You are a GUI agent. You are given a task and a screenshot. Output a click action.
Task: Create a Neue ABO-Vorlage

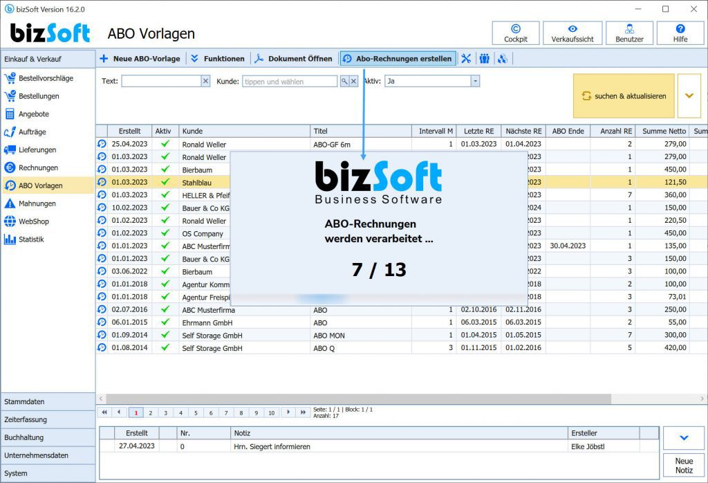tap(140, 59)
